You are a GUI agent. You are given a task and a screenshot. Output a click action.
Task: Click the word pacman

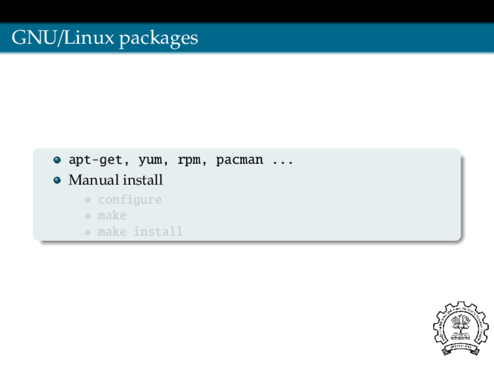239,160
